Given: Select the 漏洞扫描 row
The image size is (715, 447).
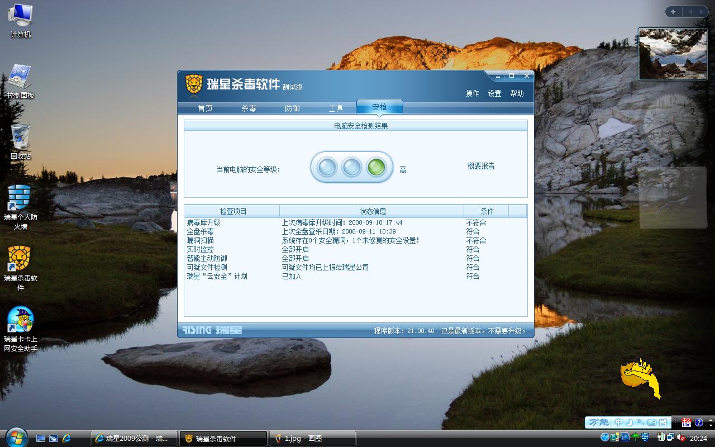Looking at the screenshot, I should (356, 240).
